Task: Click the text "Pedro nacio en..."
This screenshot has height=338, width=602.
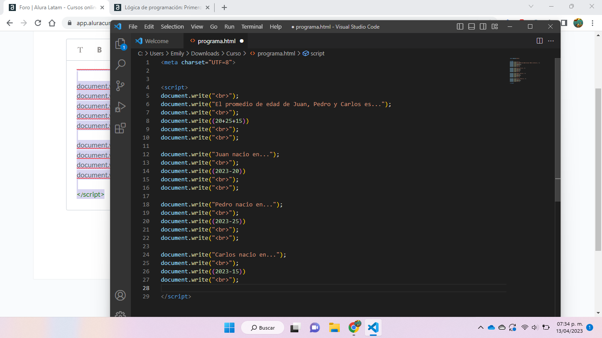Action: coord(244,205)
